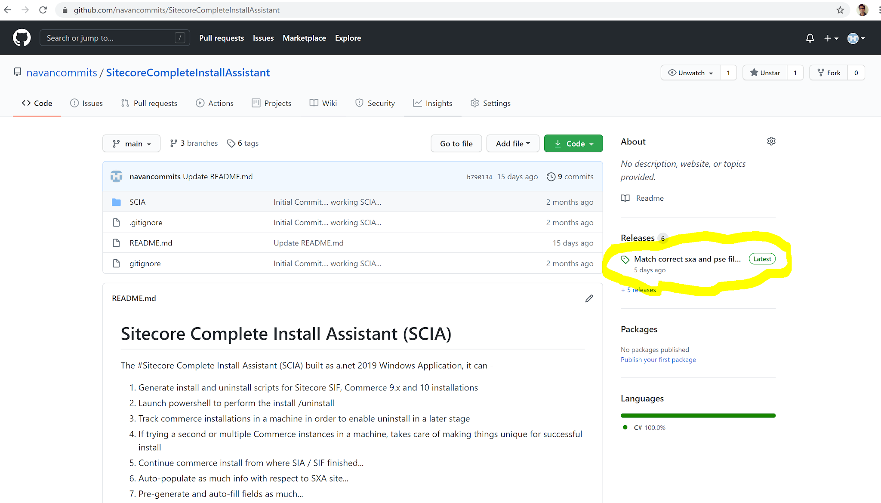This screenshot has width=881, height=503.
Task: Open the plus create-new menu
Action: (x=831, y=38)
